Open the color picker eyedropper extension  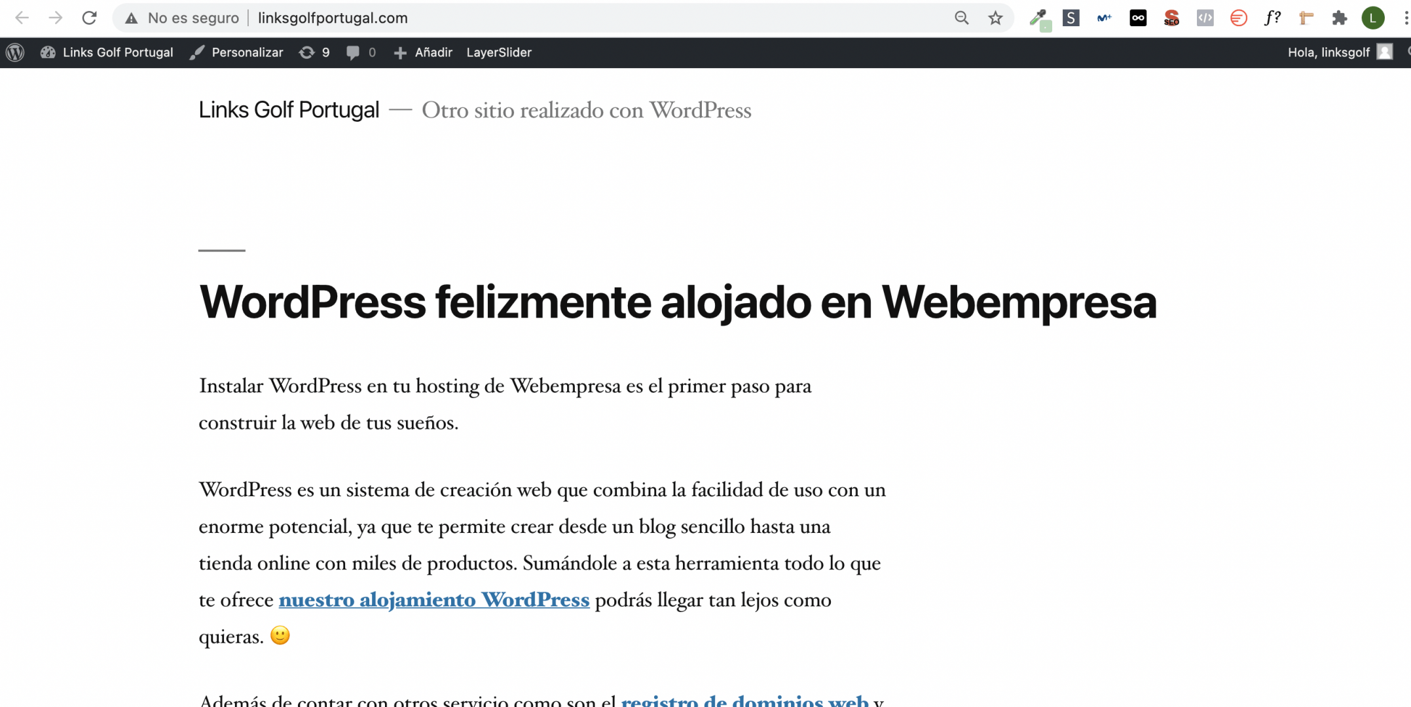click(1039, 19)
